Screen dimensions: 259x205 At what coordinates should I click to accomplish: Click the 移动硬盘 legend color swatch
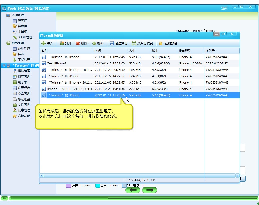tap(124, 186)
